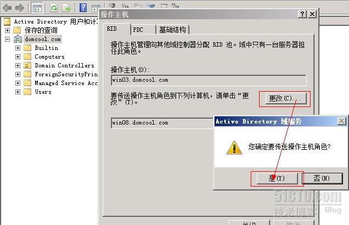The width and height of the screenshot is (349, 225).
Task: Expand the 保存的查询 node
Action: [7, 30]
